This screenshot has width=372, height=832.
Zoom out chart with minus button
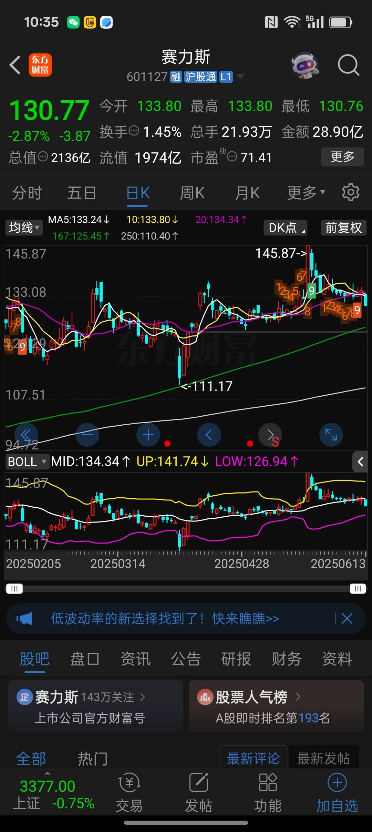pyautogui.click(x=87, y=435)
